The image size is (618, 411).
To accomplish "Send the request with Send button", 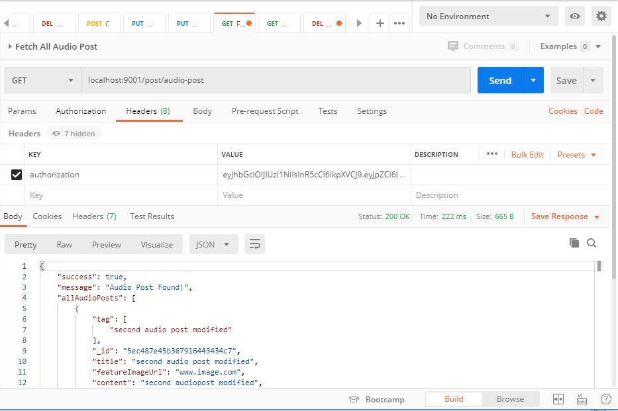I will click(500, 81).
